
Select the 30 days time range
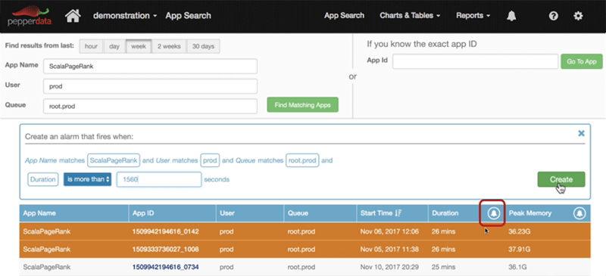(x=203, y=46)
